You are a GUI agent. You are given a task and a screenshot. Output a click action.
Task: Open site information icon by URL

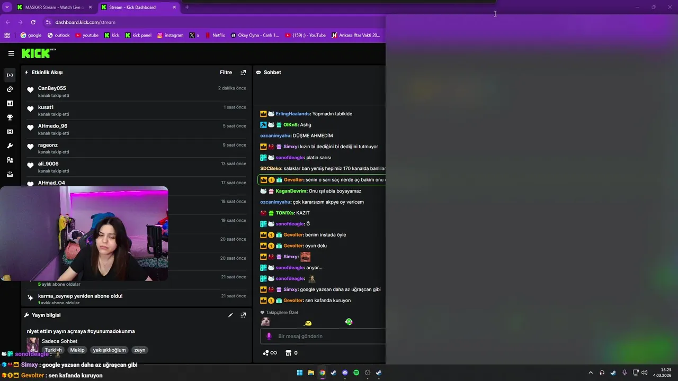48,22
